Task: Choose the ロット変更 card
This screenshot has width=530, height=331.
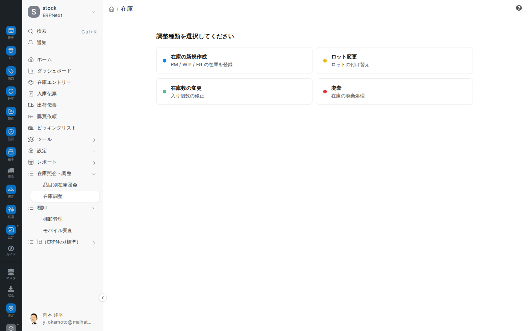Action: pos(395,61)
